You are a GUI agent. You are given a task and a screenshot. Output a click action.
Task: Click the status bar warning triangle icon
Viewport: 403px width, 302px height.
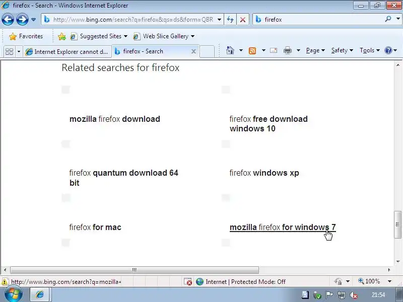click(x=5, y=282)
